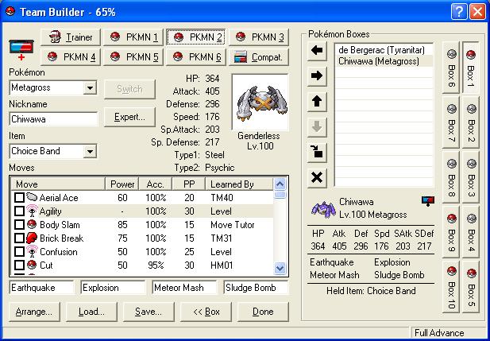
Task: Click the Earthquake move slot field
Action: 41,288
